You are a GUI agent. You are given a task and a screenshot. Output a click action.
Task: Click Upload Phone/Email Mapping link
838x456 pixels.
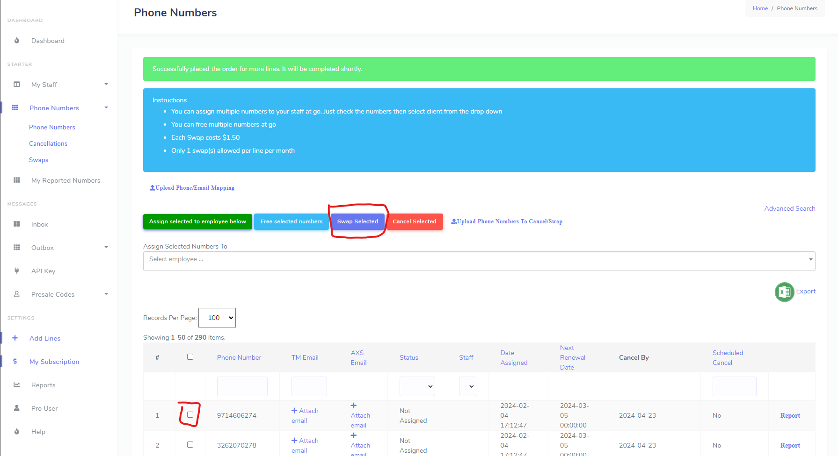tap(192, 188)
